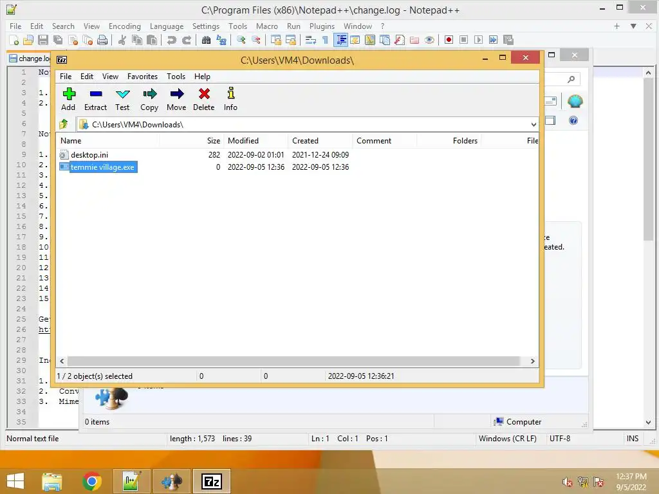Click the horizontal scrollbar right arrow

point(532,361)
